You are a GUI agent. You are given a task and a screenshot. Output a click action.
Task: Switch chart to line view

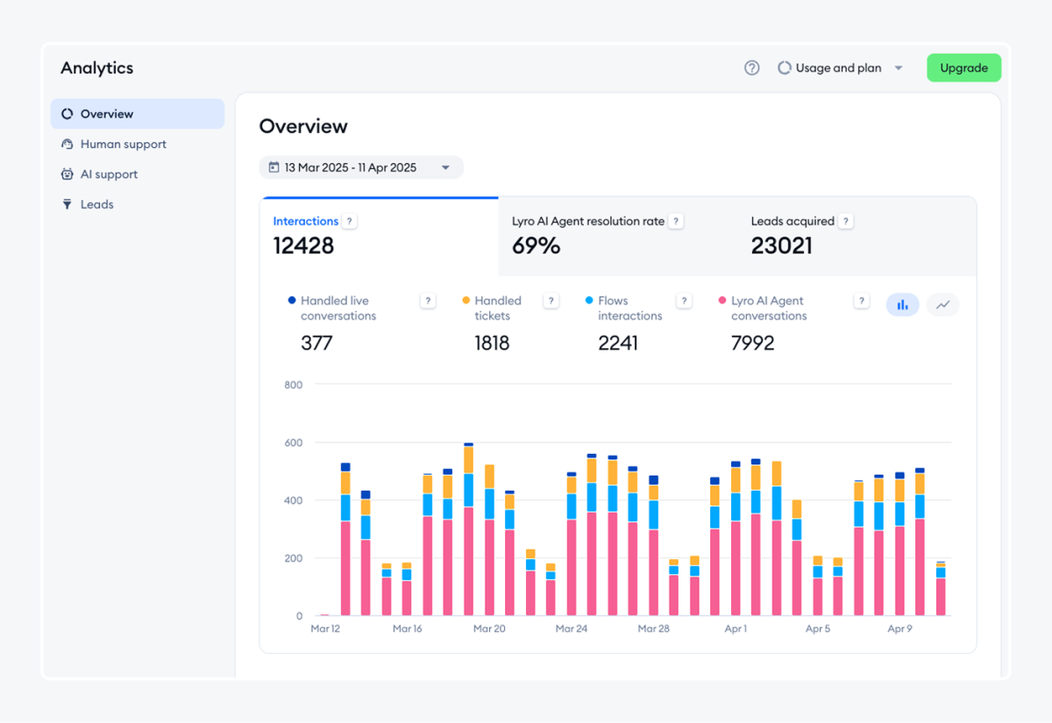[942, 304]
